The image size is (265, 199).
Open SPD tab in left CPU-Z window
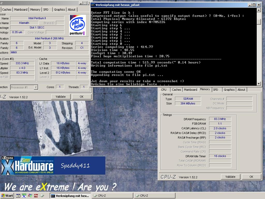pos(46,10)
